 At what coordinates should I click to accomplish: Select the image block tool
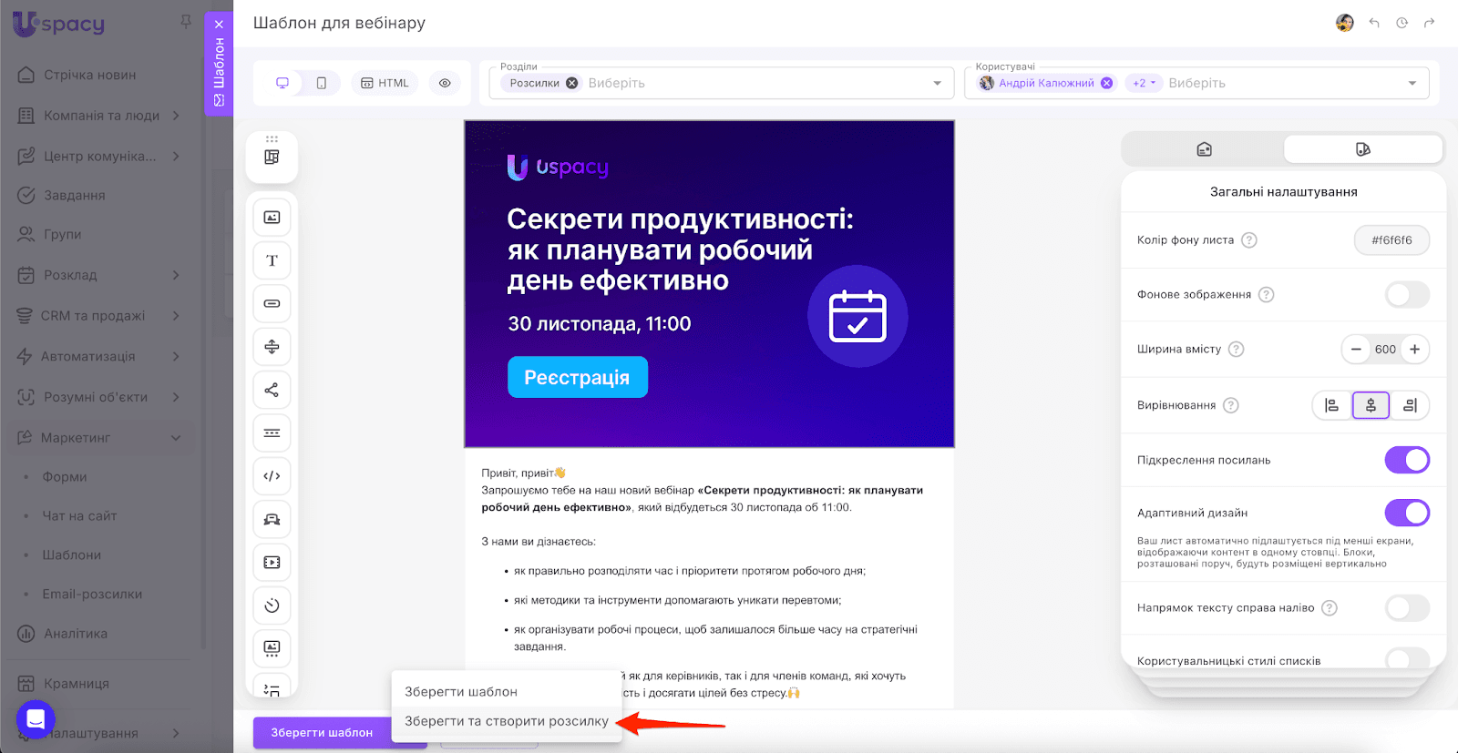point(272,218)
